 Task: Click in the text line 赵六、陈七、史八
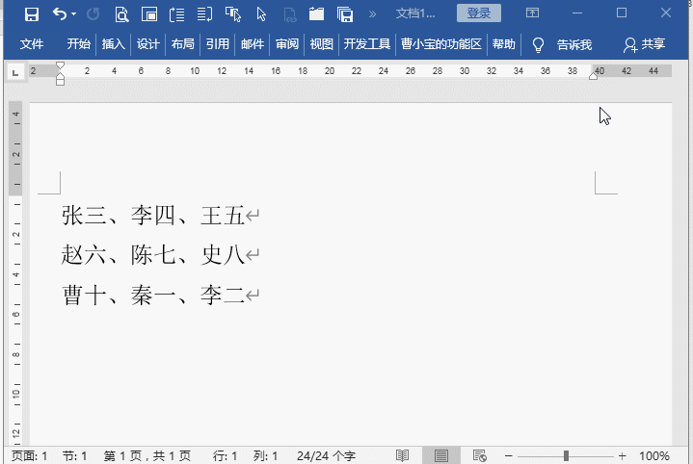(153, 255)
